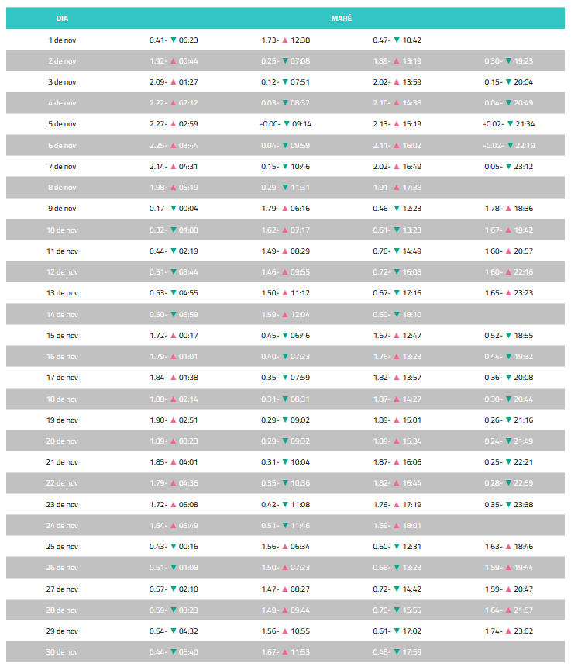Select the 13 de nov day label
This screenshot has width=571, height=667.
click(63, 293)
